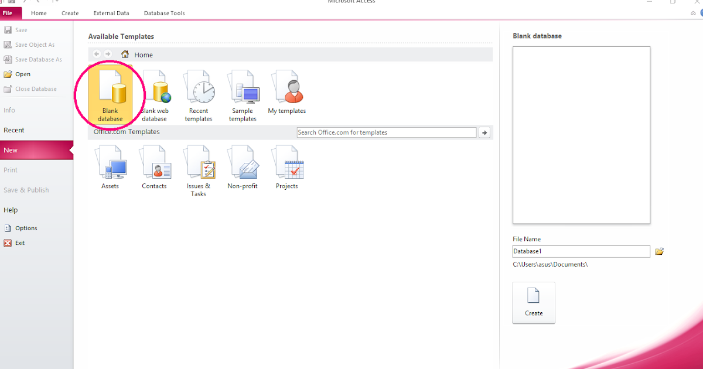
Task: Open the Assets web database template
Action: coord(110,167)
